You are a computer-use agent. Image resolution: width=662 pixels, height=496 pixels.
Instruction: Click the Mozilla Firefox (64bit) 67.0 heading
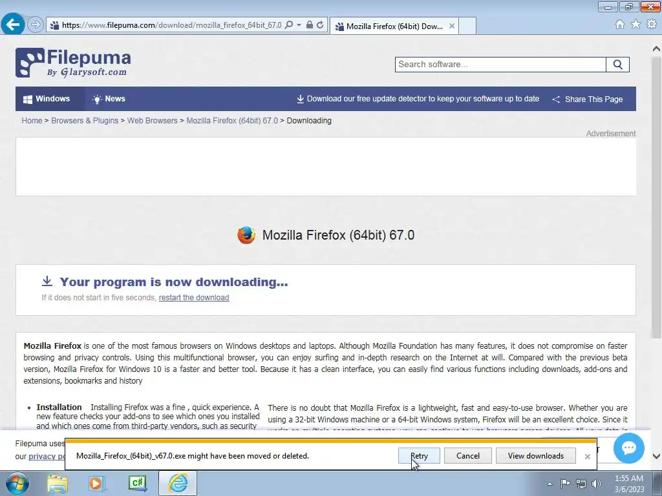tap(338, 235)
